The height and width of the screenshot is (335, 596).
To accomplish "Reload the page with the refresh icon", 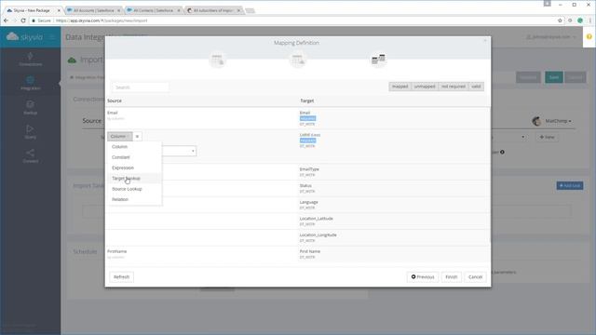I will (x=23, y=20).
